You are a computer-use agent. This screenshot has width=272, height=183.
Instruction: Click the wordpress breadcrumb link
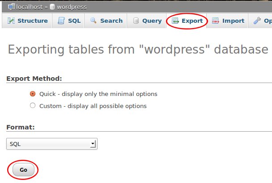coord(72,7)
